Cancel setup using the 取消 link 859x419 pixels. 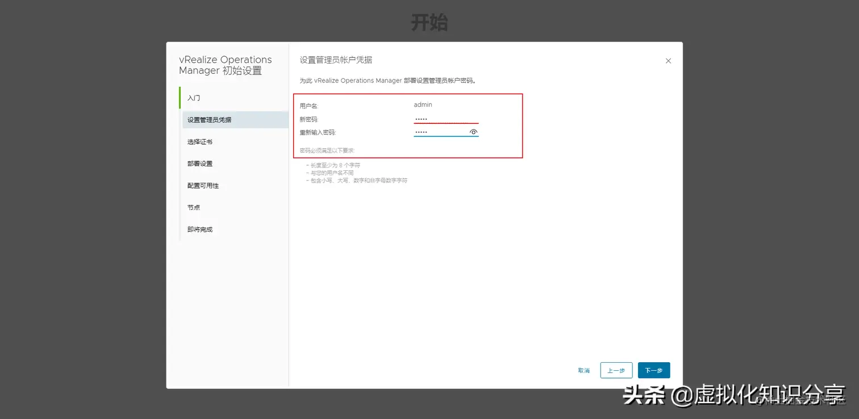coord(583,370)
